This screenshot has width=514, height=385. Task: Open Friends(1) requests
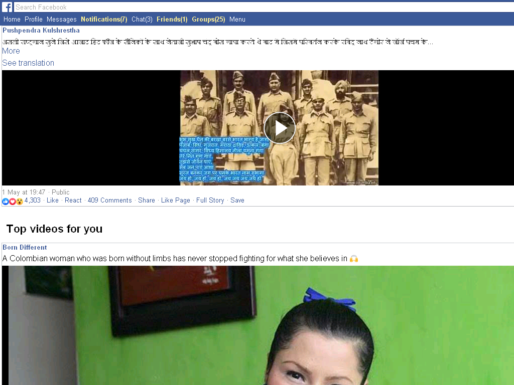tap(172, 20)
